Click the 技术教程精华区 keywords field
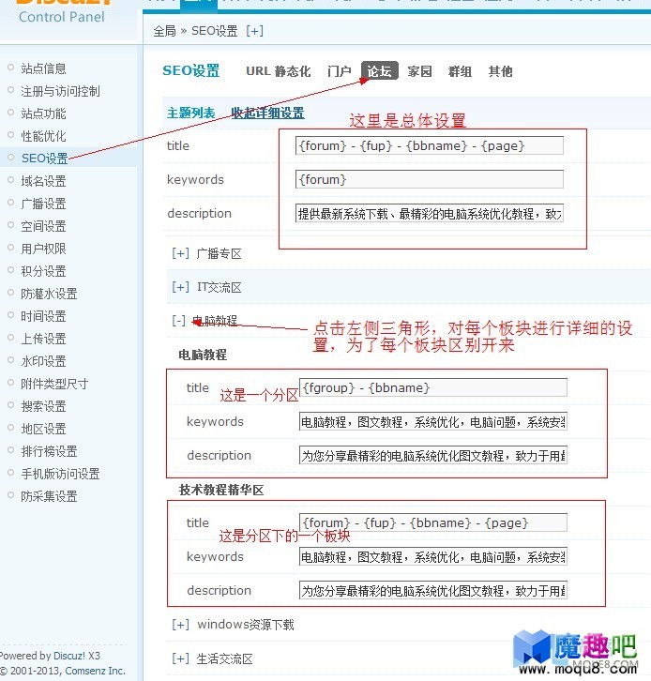Viewport: 651px width, 681px height. [x=433, y=556]
